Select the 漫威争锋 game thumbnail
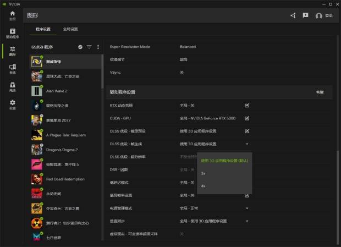This screenshot has width=341, height=247. (x=36, y=62)
